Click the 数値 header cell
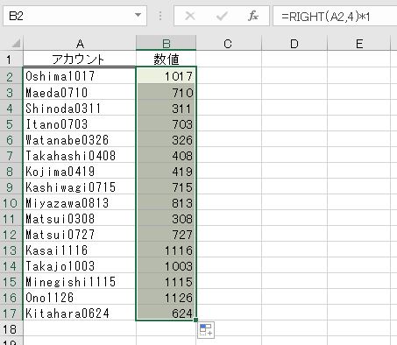This screenshot has width=397, height=345. click(167, 60)
